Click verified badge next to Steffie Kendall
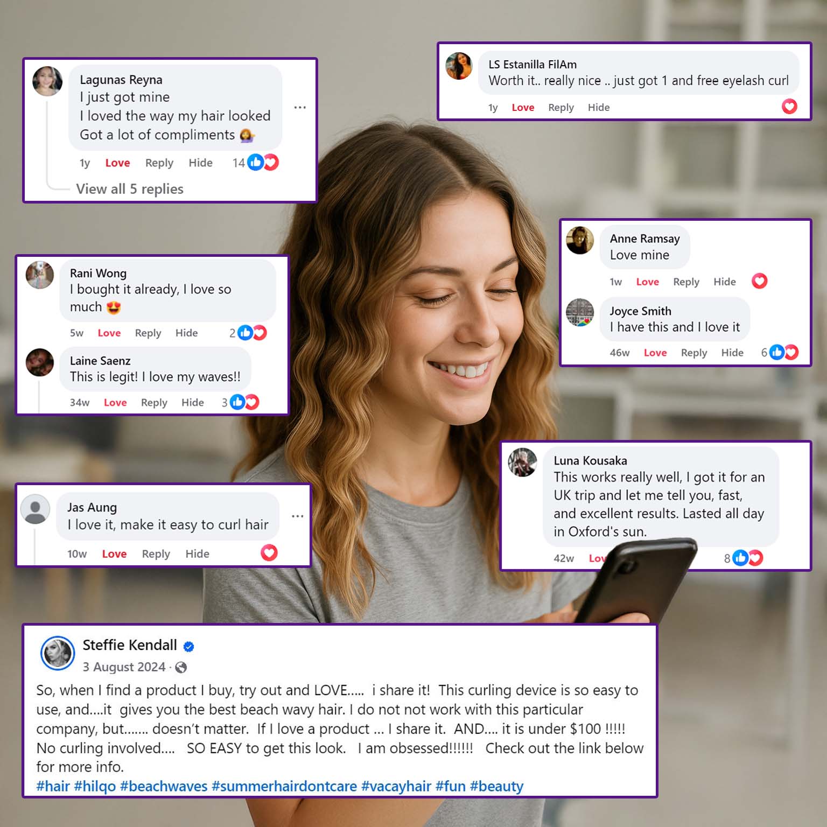Screen dimensions: 827x827 pyautogui.click(x=189, y=647)
